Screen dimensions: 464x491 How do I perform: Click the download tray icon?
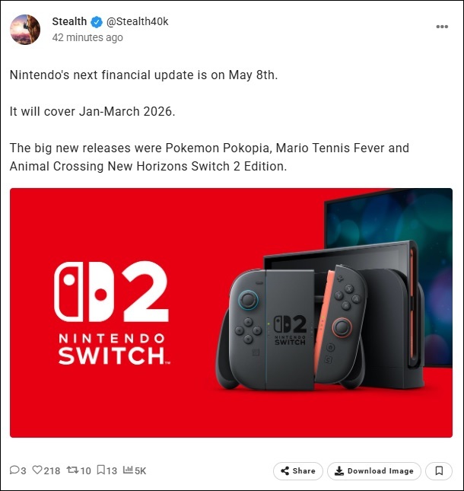338,471
